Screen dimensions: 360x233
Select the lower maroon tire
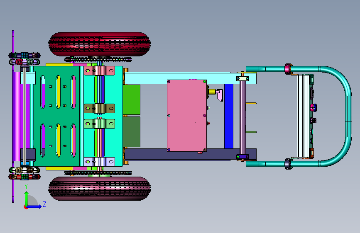(x=99, y=189)
